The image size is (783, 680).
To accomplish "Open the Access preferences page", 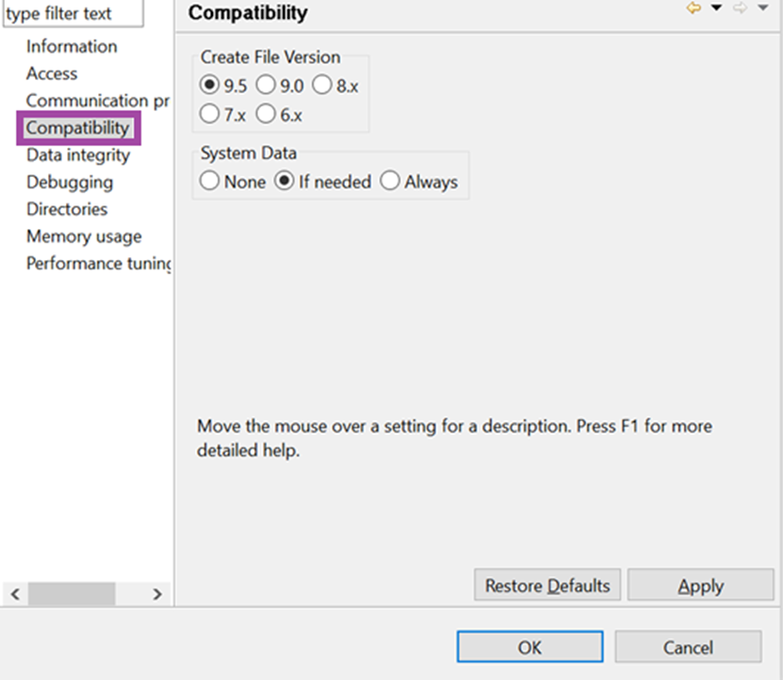I will (52, 73).
